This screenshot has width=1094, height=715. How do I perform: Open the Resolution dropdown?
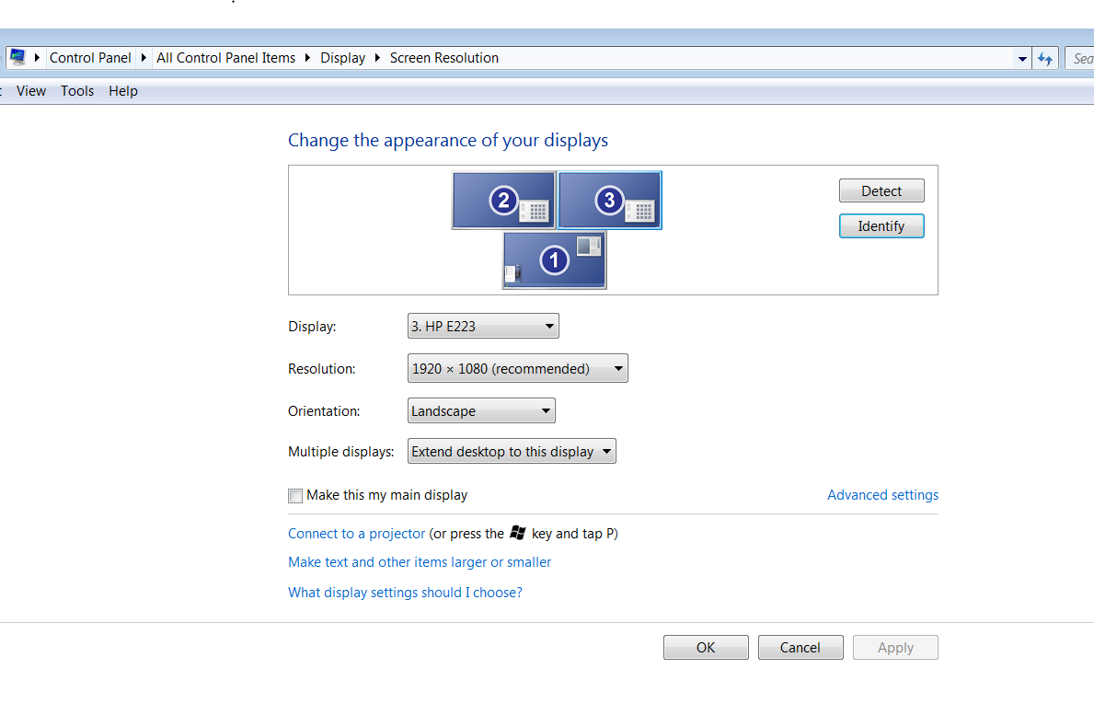518,368
